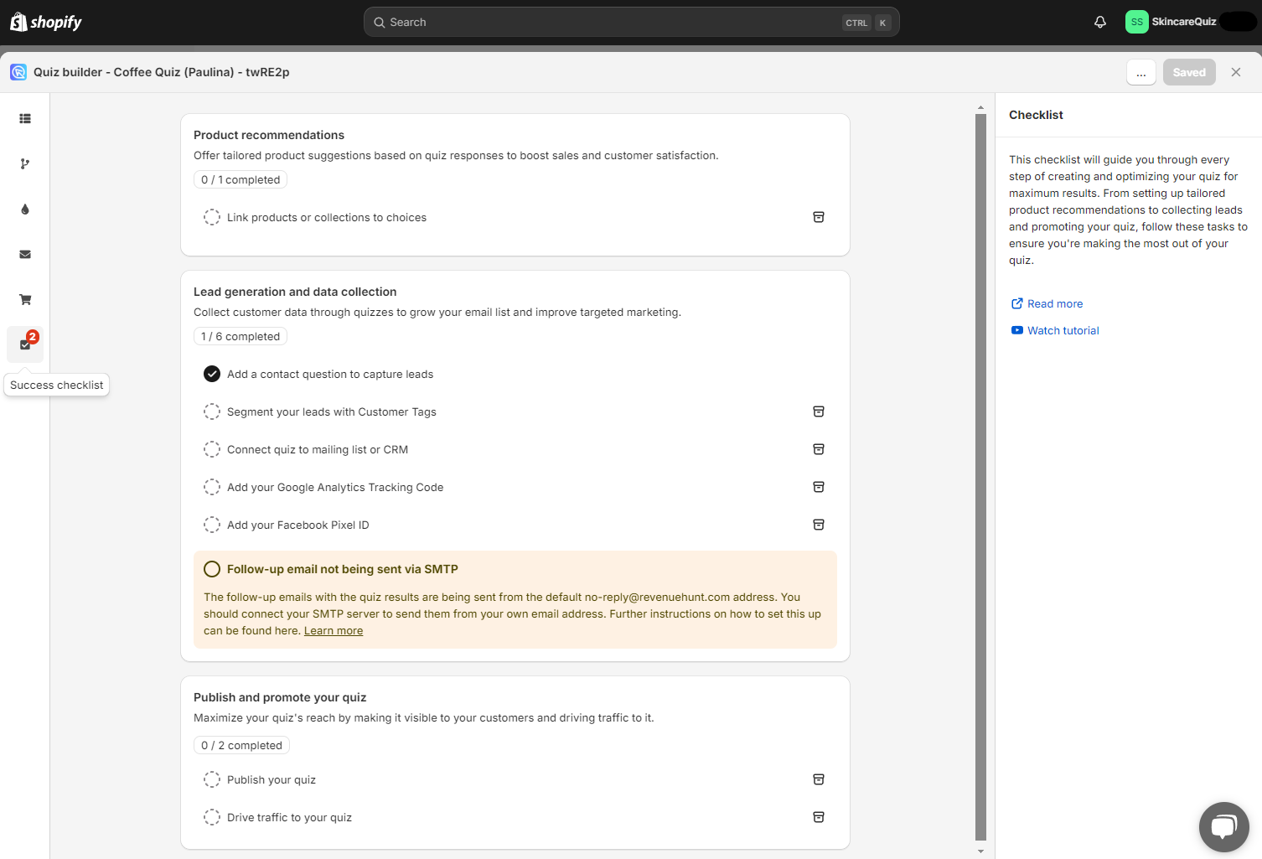Open the chat support bubble
Screen dimensions: 1262x859
coord(1224,827)
